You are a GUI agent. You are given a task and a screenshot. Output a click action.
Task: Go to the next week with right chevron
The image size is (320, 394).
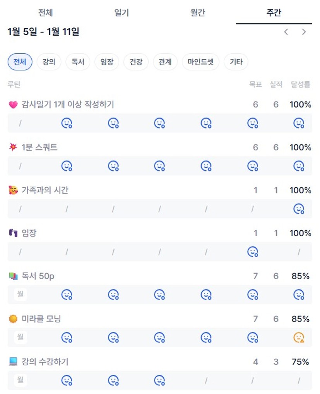(x=304, y=32)
